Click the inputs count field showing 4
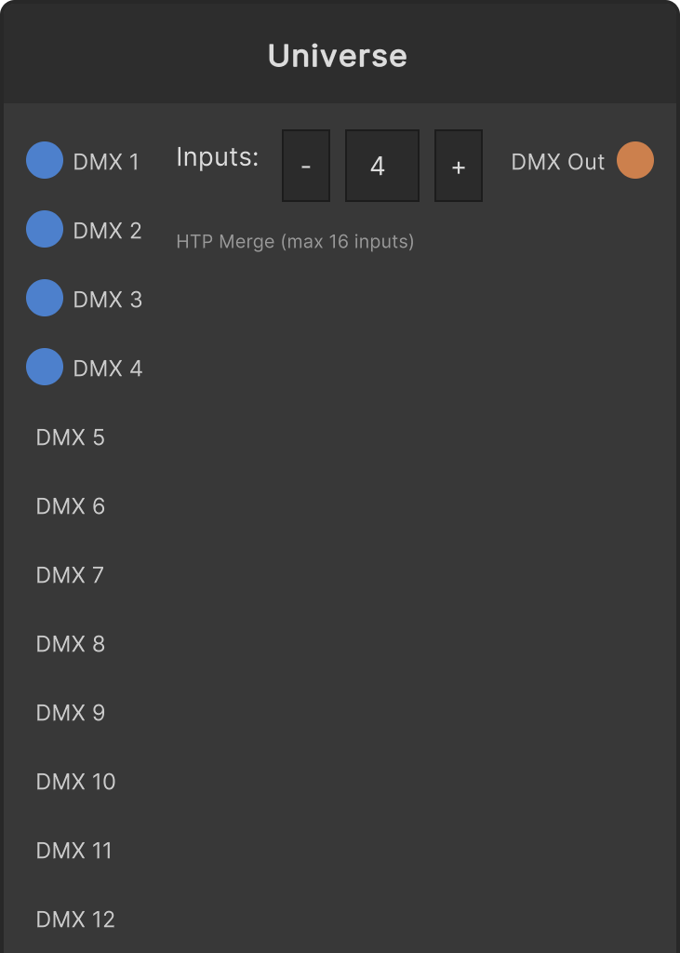680x953 pixels. [x=382, y=166]
